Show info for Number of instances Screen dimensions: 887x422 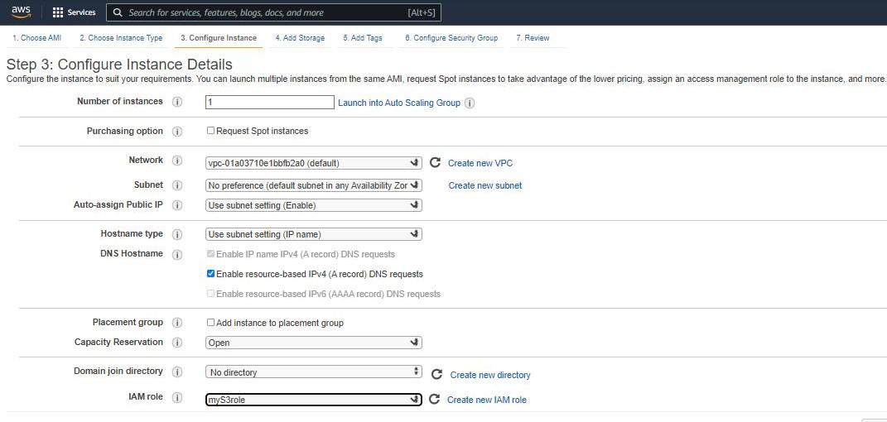(176, 102)
